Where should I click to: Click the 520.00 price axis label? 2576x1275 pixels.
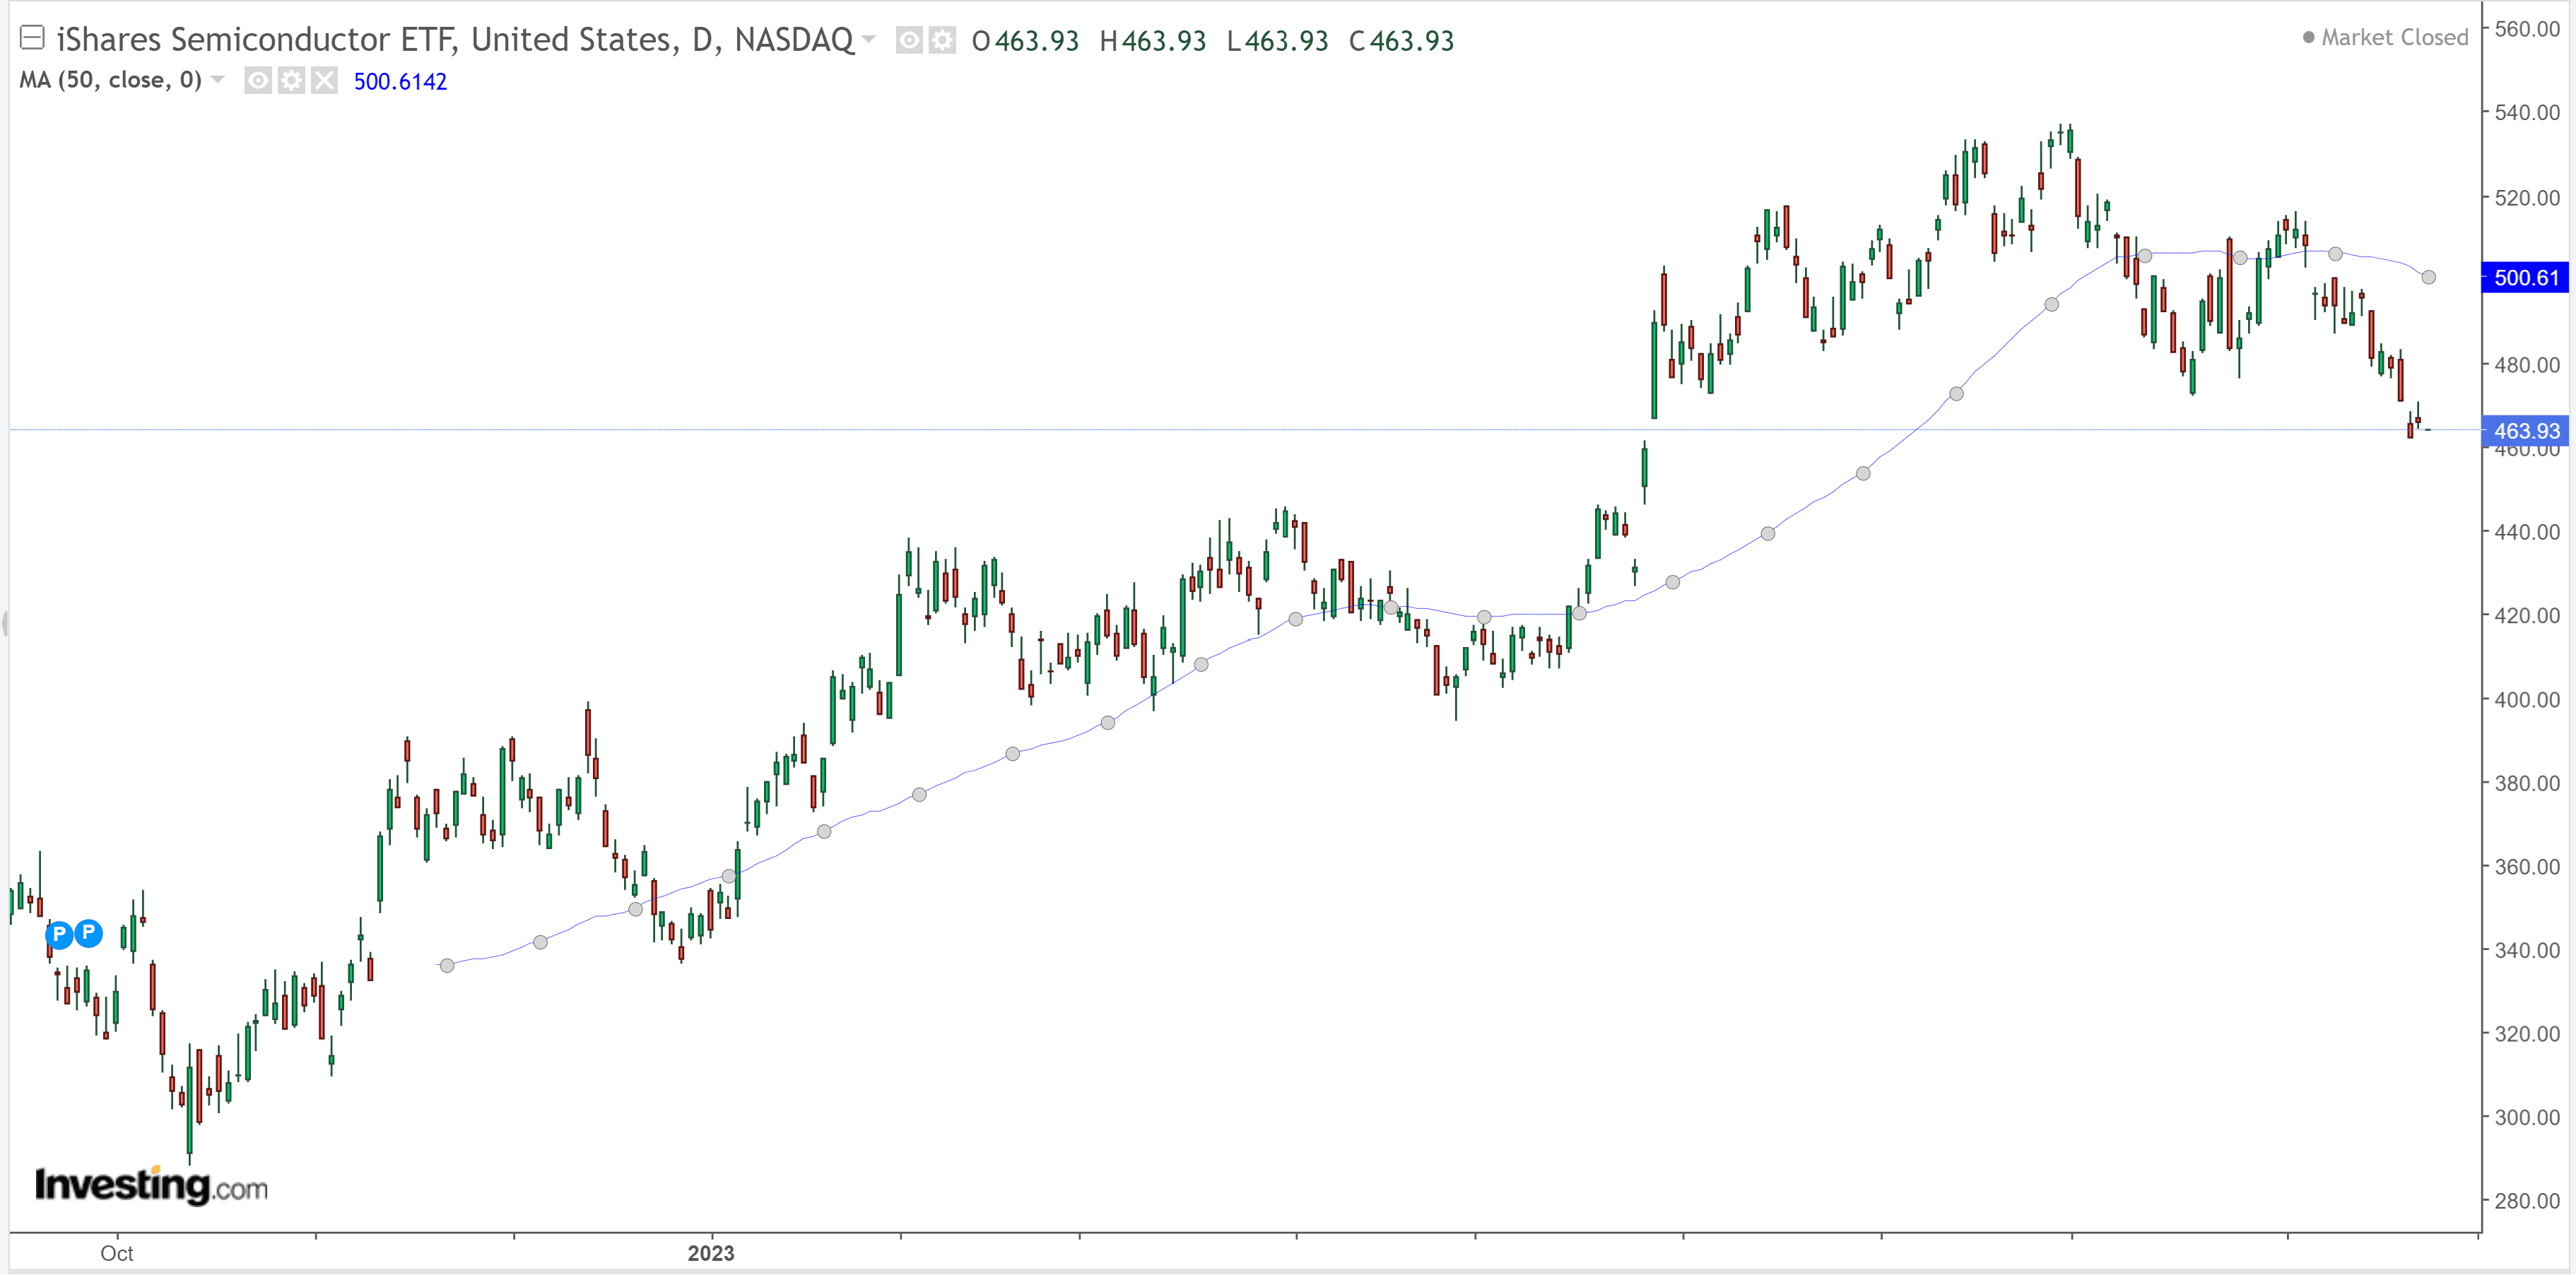pyautogui.click(x=2527, y=197)
